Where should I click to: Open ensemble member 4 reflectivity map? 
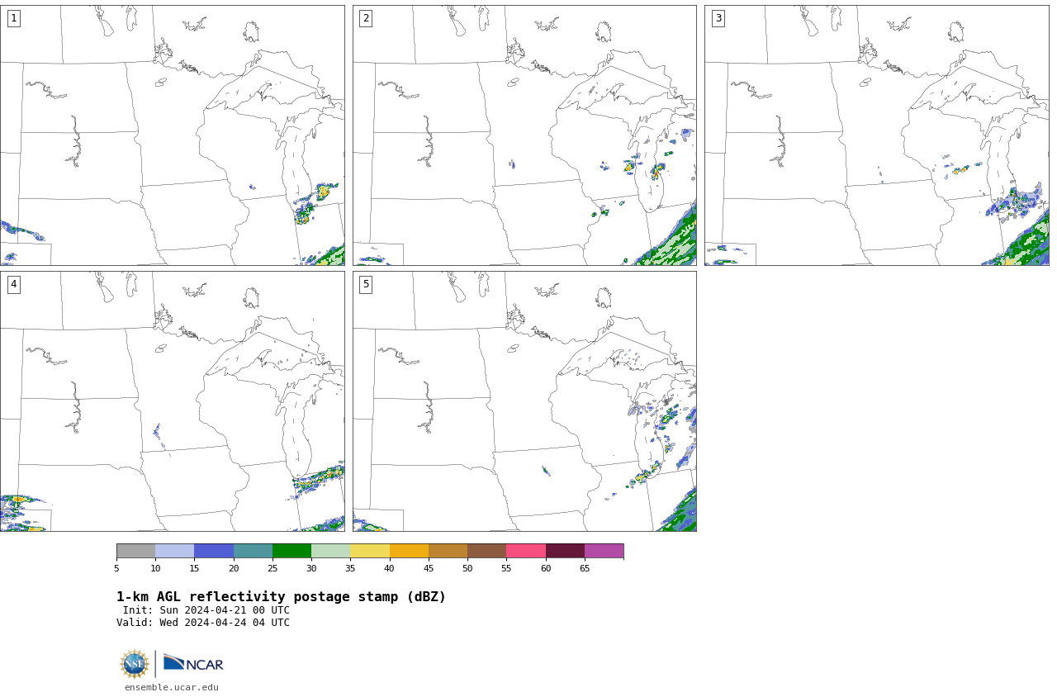click(172, 401)
